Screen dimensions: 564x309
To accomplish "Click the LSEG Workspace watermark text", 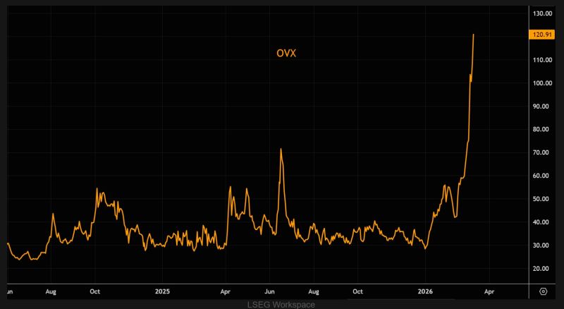I will [x=281, y=304].
